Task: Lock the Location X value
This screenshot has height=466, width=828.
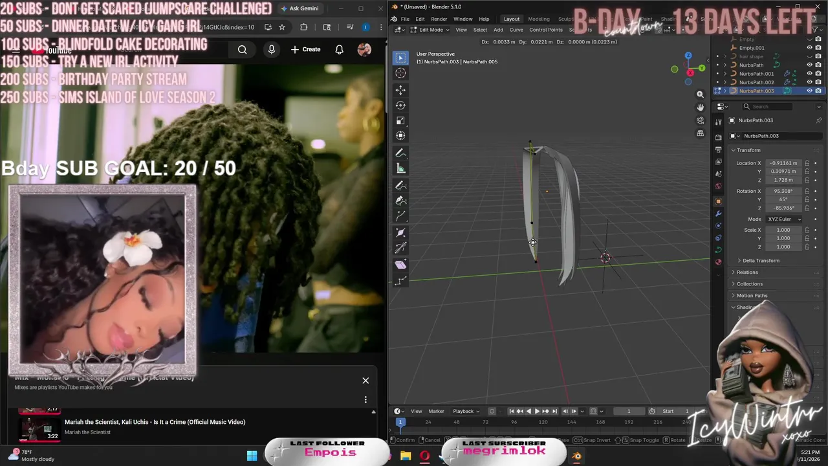Action: pyautogui.click(x=807, y=163)
